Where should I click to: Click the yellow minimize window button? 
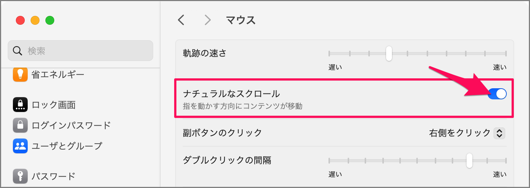35,20
